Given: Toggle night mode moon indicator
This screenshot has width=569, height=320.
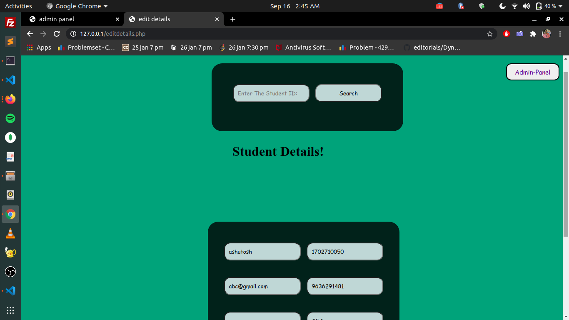Looking at the screenshot, I should 502,6.
